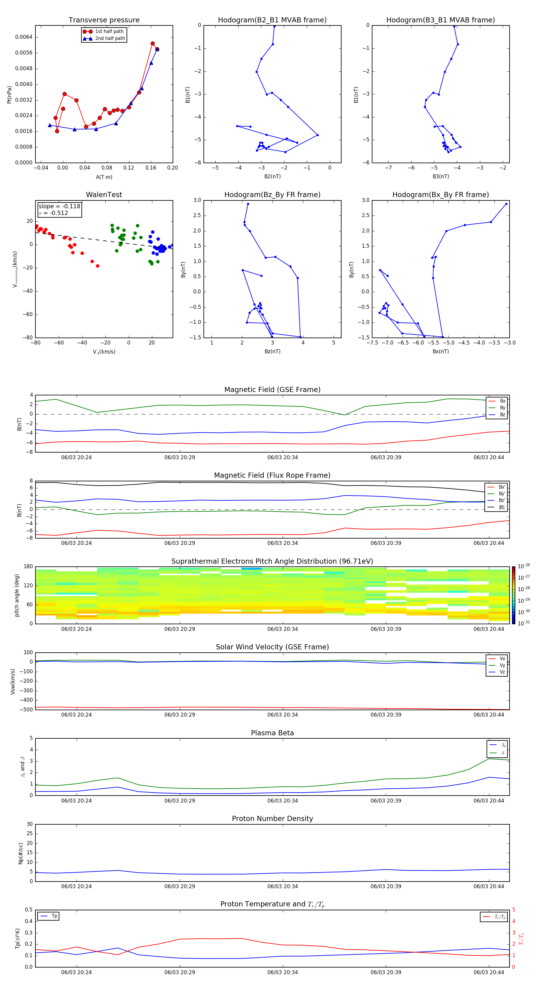Click the 'Vy' entry in velocity legend
Screen dimensions: 545x999
click(497, 665)
